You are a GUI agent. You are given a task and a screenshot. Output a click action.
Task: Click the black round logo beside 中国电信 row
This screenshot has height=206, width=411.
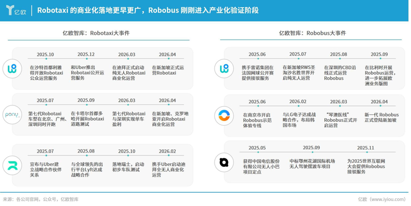tap(224, 162)
